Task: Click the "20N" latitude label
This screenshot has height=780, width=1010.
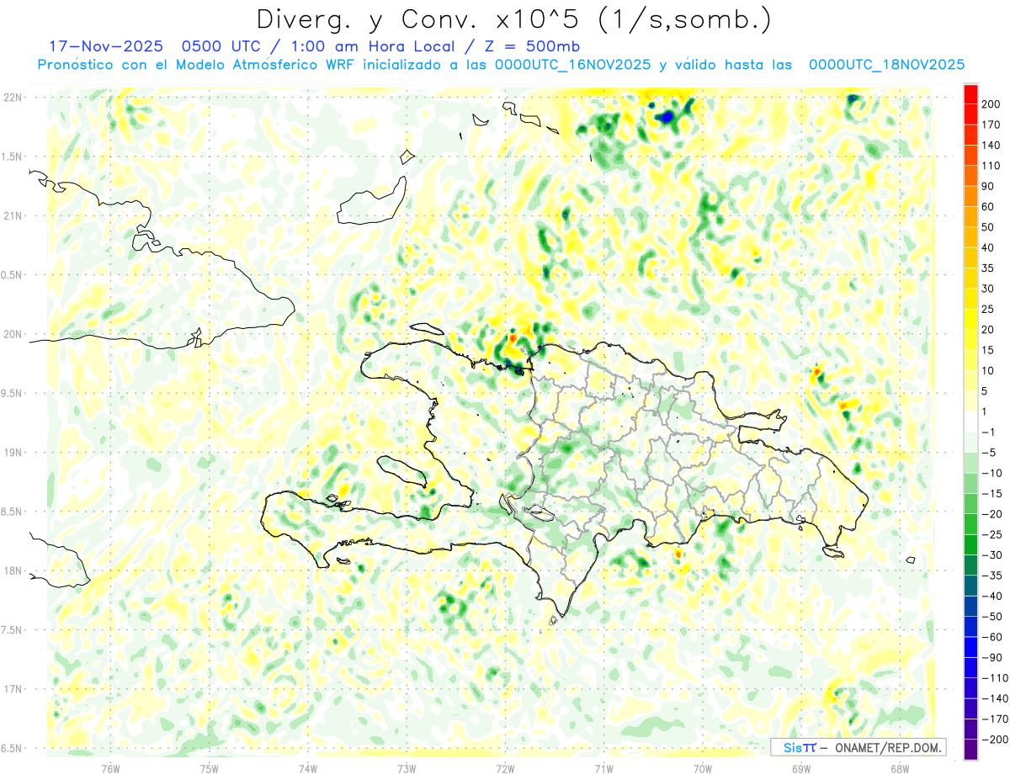Action: [13, 334]
